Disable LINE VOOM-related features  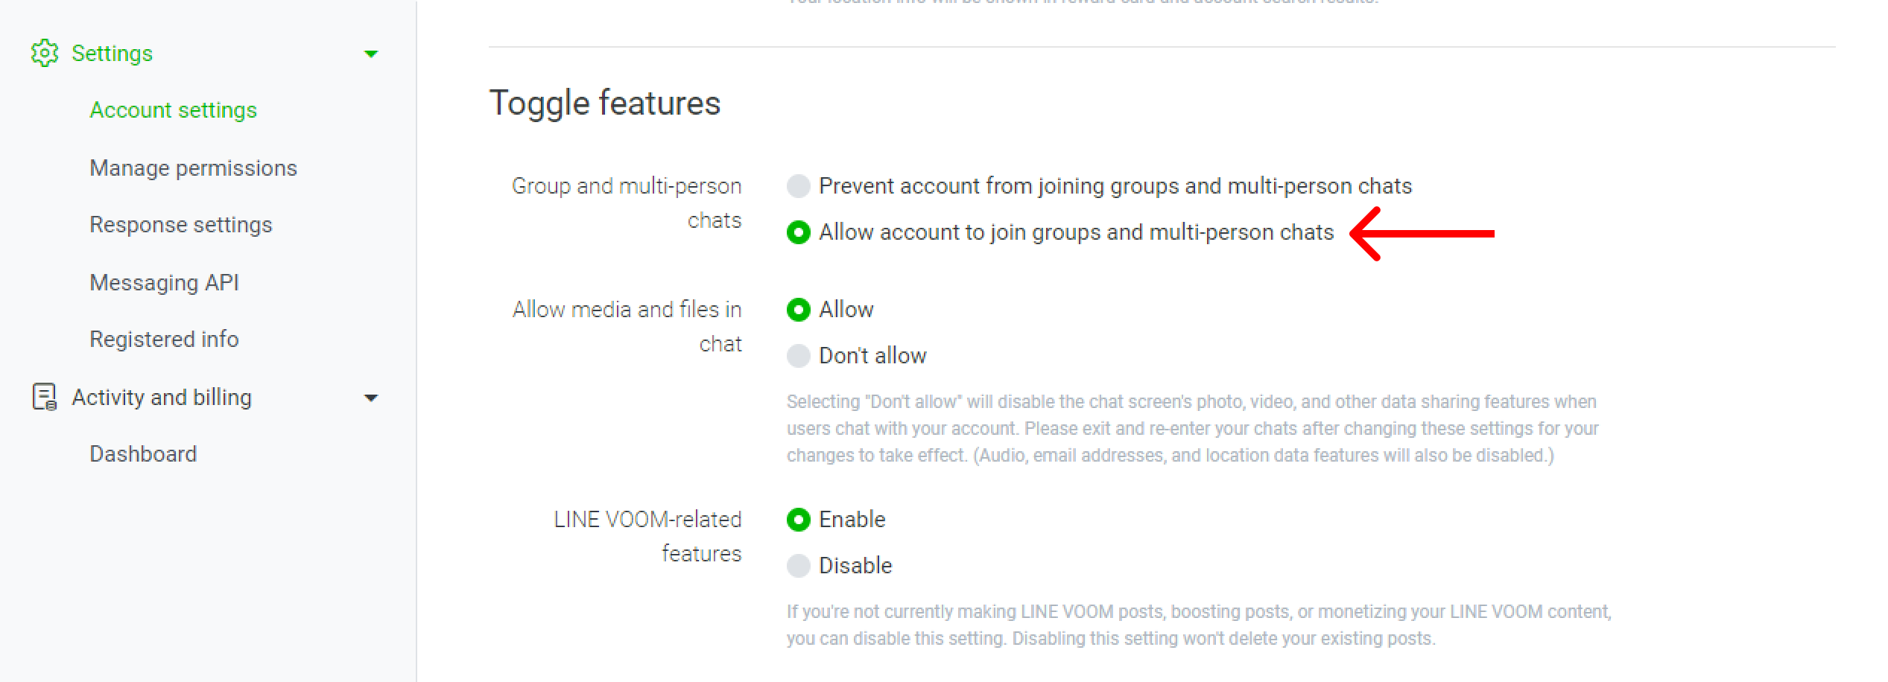[x=799, y=566]
